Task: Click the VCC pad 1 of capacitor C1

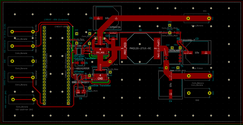Action: (116, 18)
